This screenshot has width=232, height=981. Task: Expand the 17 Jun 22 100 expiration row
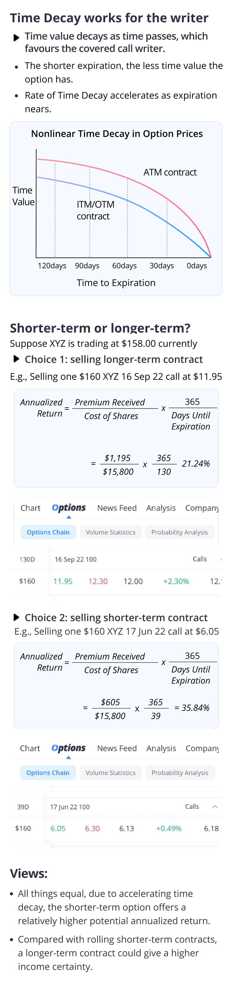point(70,807)
